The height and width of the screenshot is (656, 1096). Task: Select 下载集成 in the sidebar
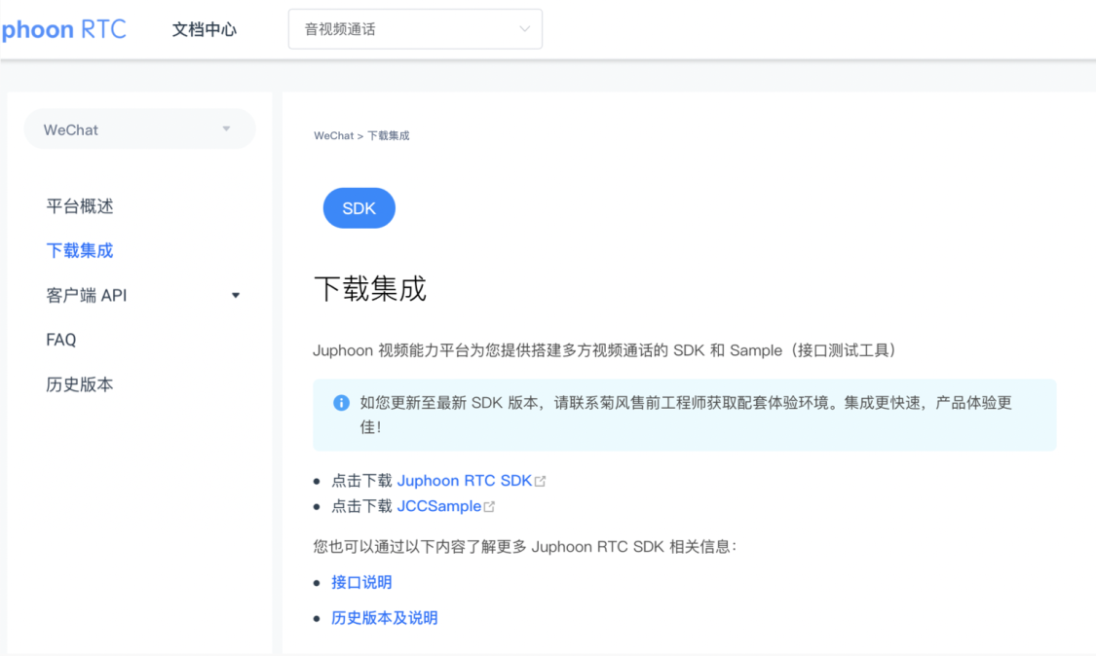[x=80, y=251]
